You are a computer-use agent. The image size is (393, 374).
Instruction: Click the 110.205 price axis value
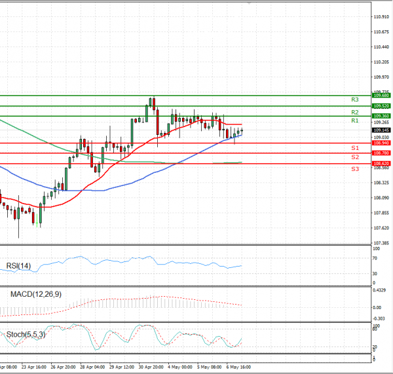pyautogui.click(x=381, y=62)
